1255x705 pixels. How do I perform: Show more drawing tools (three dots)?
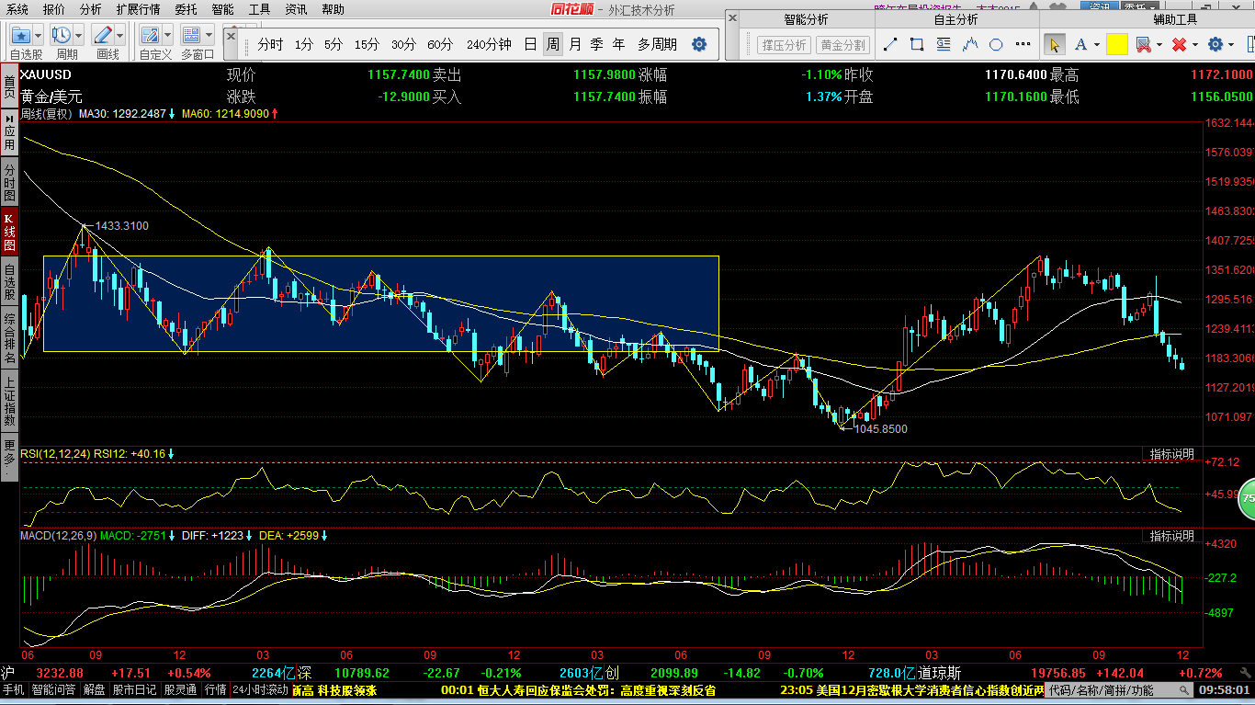(x=1022, y=44)
